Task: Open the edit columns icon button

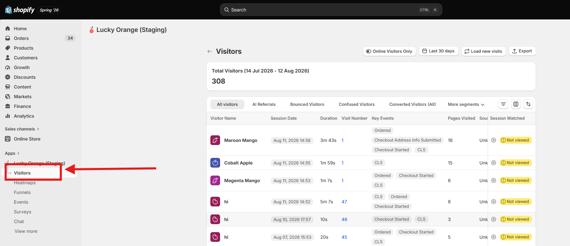Action: pos(516,104)
